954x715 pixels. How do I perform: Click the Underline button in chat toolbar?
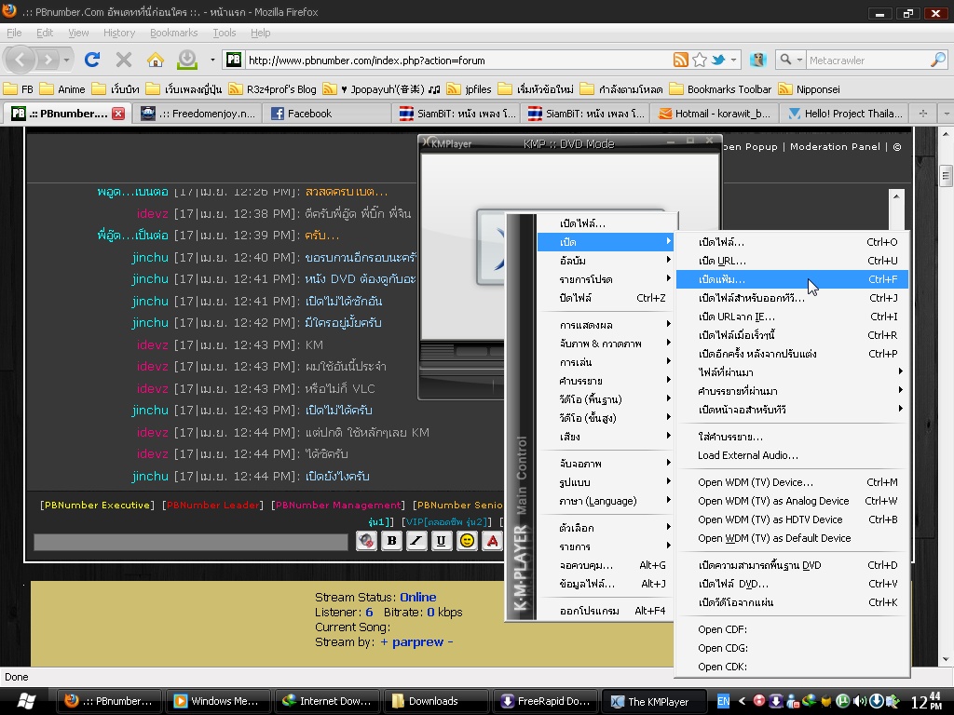tap(442, 541)
